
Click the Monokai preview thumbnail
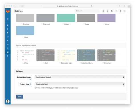click(x=107, y=55)
